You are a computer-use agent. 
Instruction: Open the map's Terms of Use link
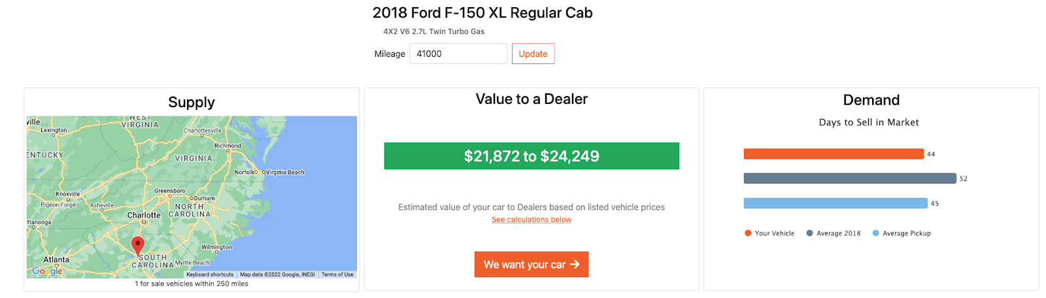point(337,274)
